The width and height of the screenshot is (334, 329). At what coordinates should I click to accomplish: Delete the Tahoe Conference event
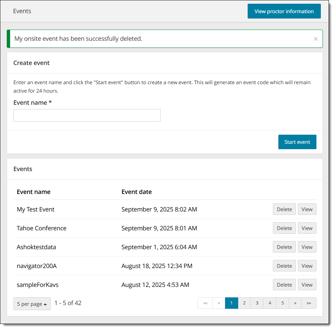coord(284,228)
